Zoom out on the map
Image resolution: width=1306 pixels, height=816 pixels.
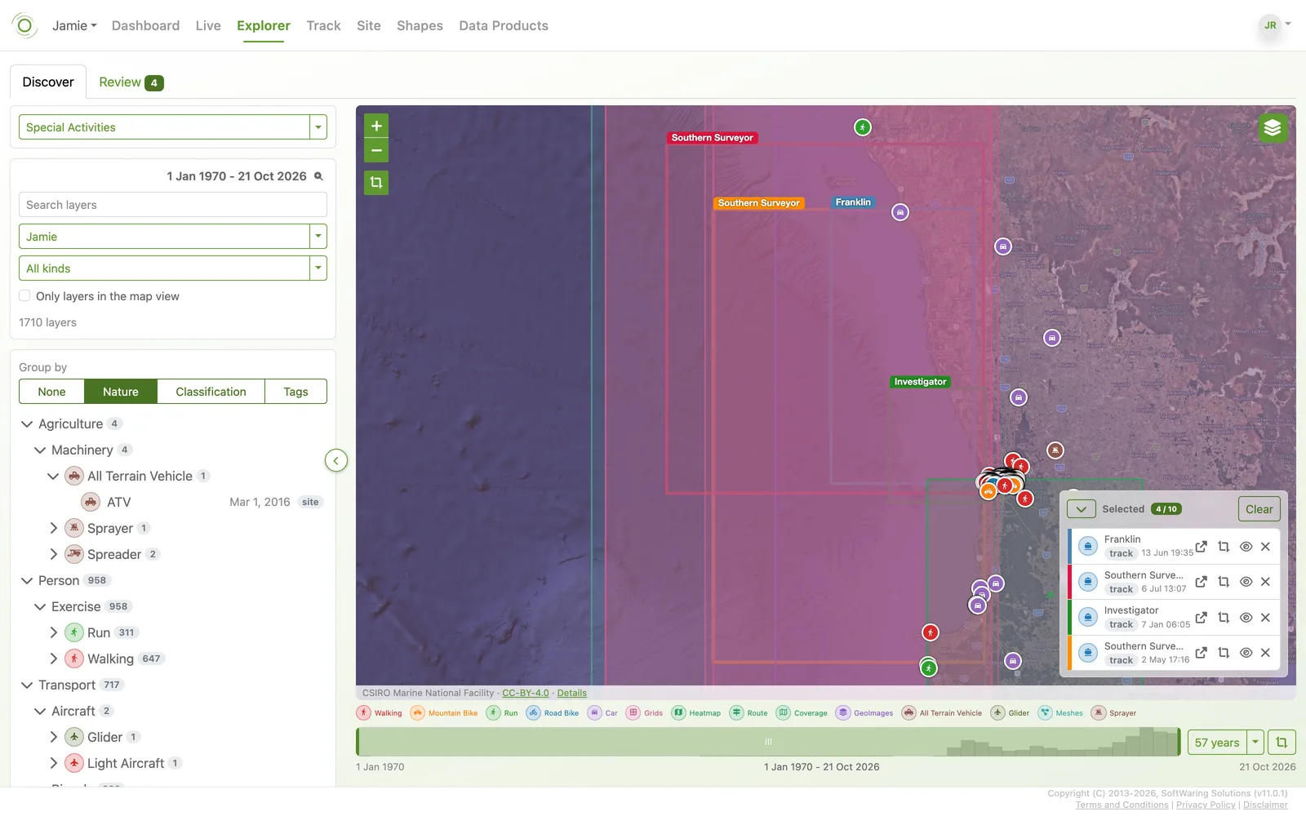coord(376,150)
